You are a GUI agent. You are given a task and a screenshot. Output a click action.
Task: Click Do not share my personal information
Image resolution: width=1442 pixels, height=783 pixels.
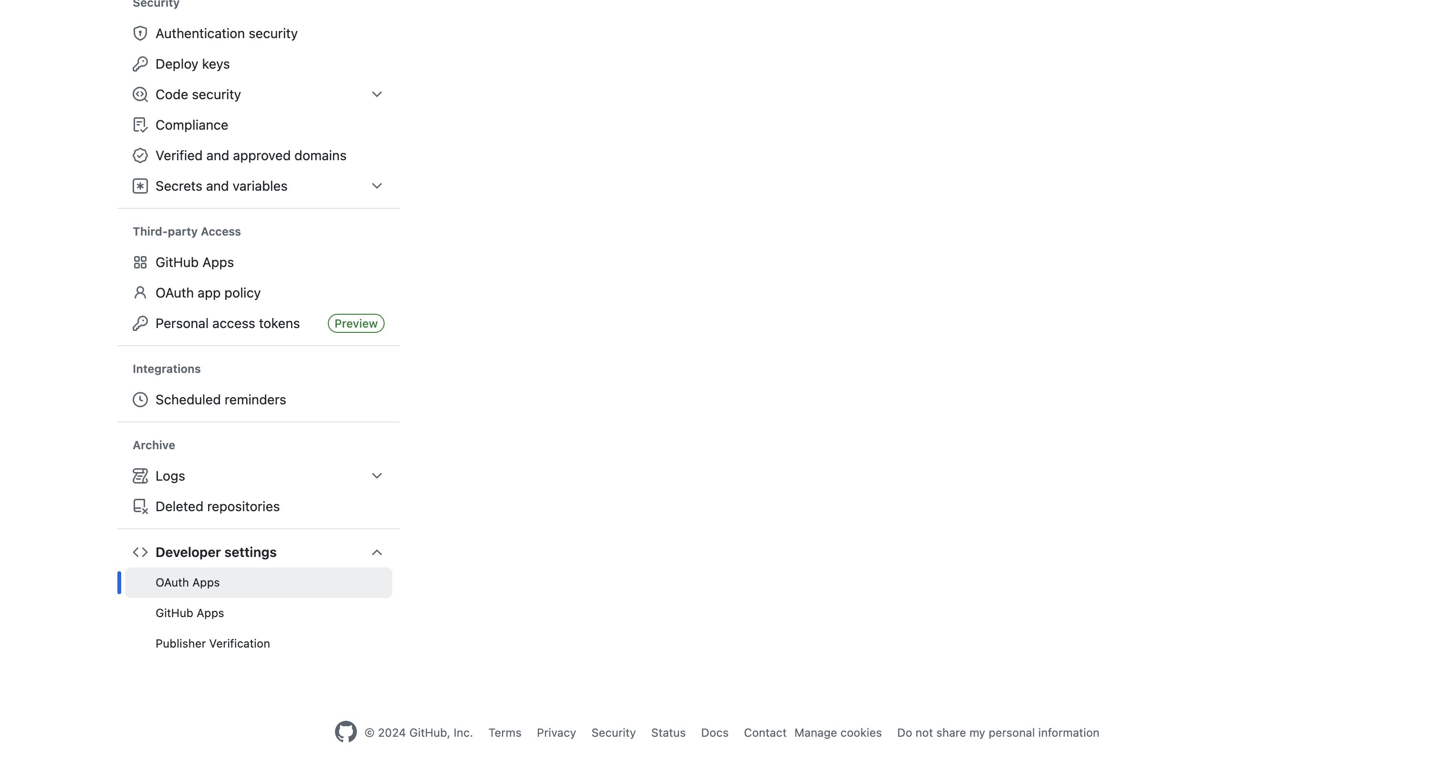[998, 732]
